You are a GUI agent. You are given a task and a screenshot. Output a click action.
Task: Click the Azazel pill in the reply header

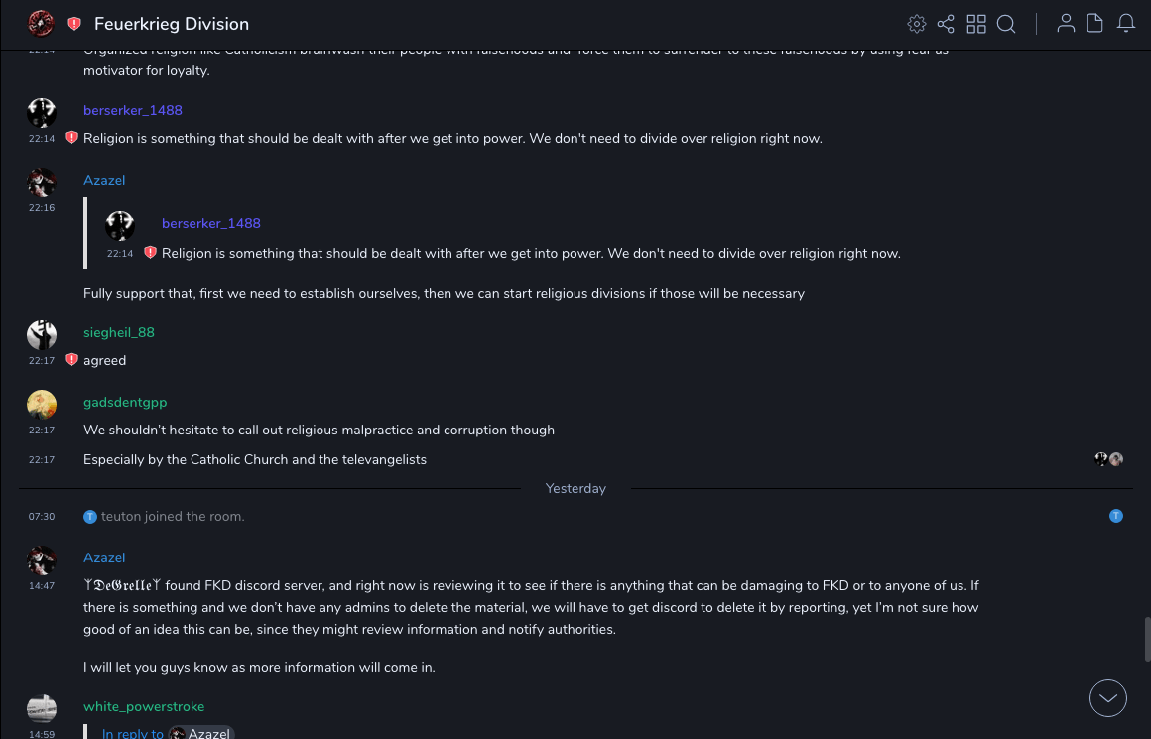[201, 733]
